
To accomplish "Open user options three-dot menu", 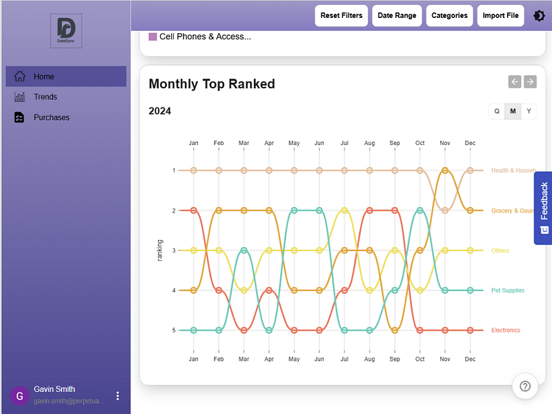I will click(117, 395).
